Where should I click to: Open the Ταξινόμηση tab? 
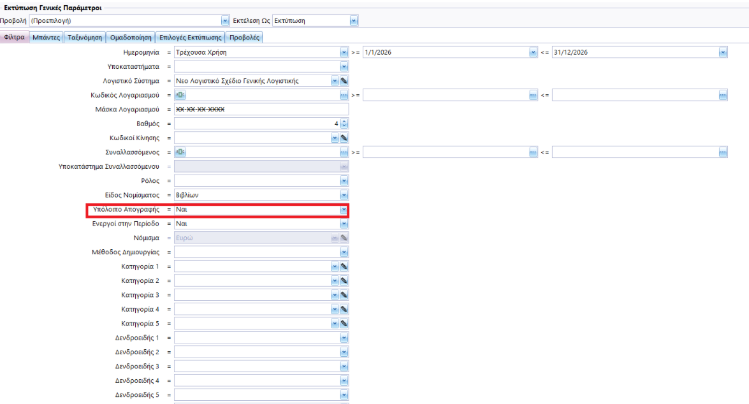tap(85, 38)
